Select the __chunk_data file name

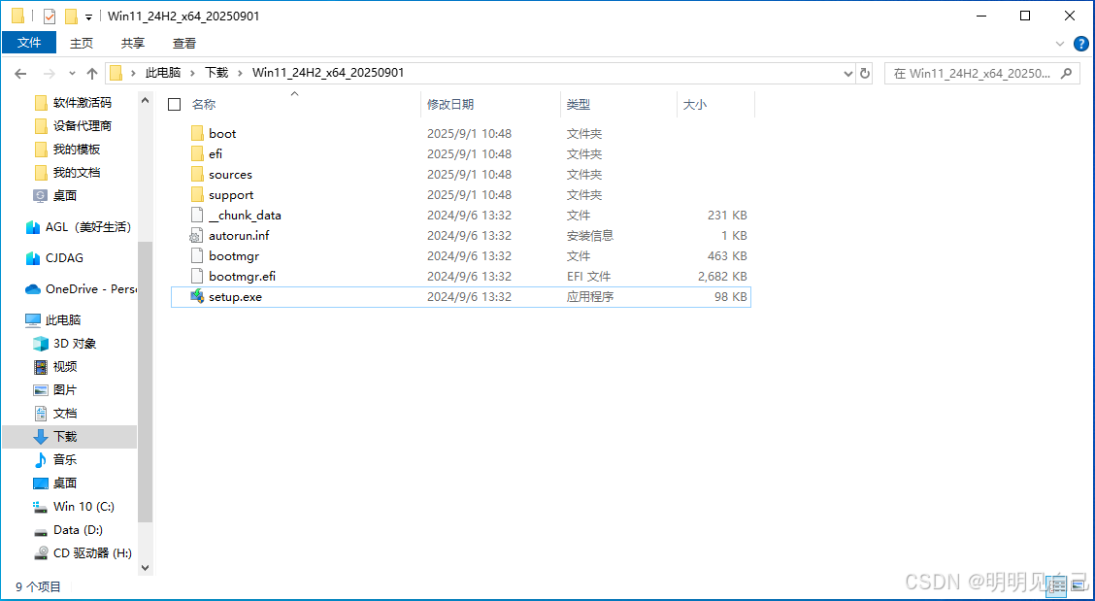tap(245, 216)
